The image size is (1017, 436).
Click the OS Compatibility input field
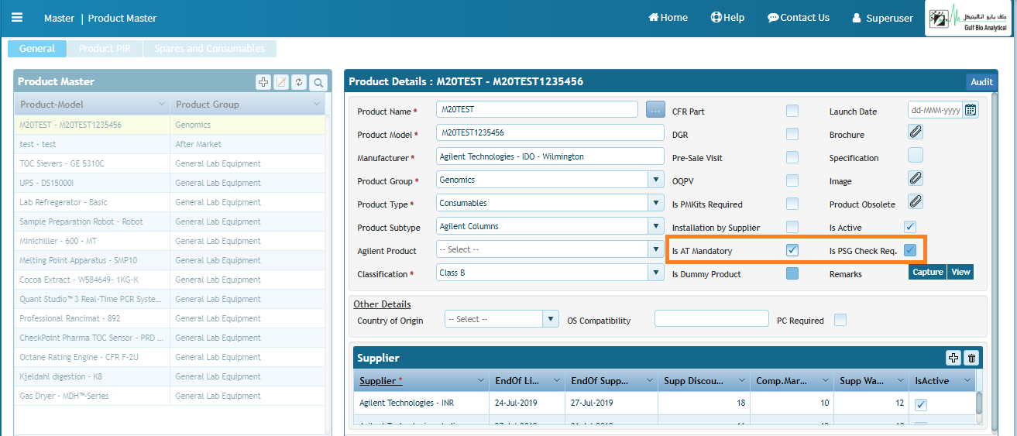click(712, 319)
